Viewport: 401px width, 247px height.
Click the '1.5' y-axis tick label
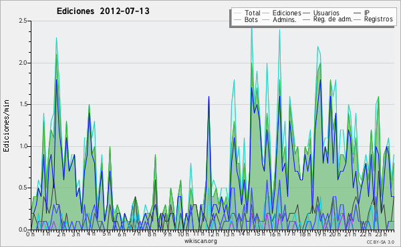click(23, 104)
